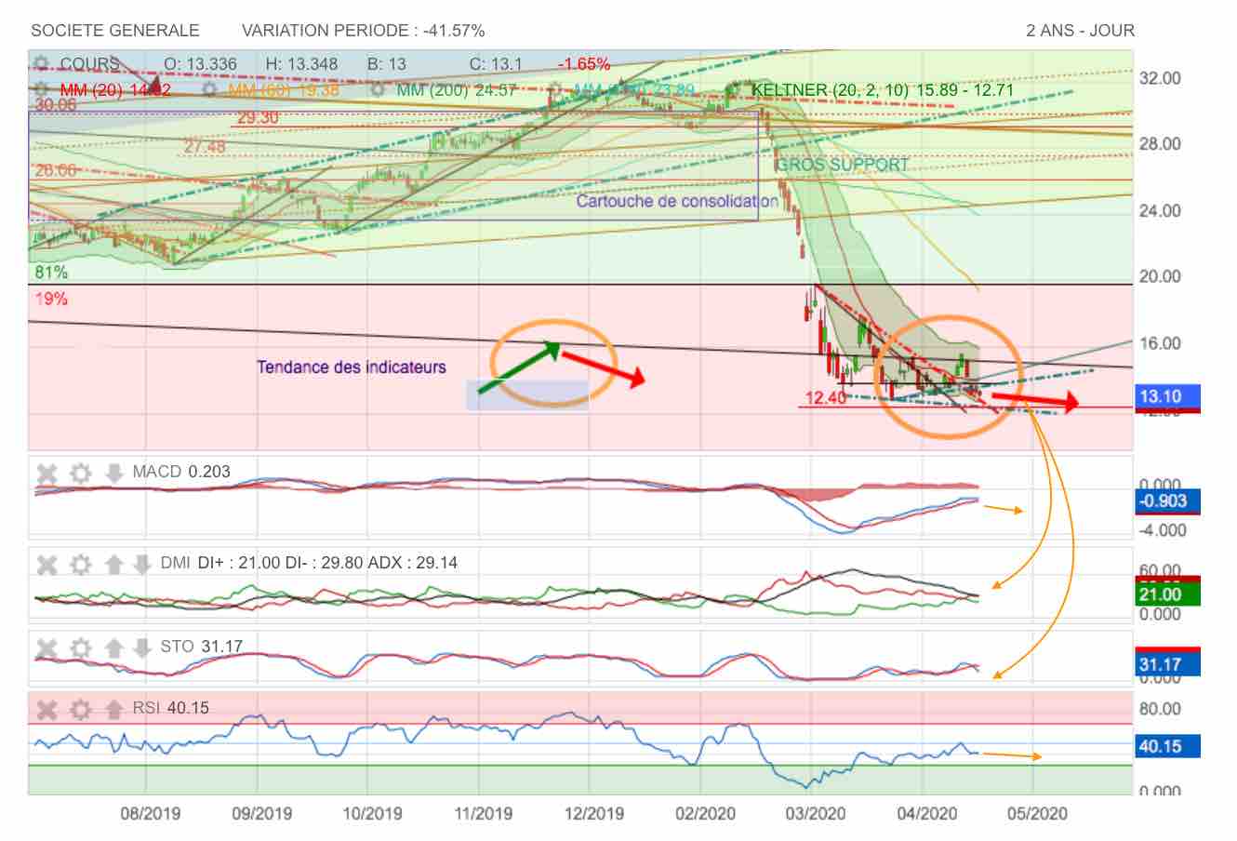1237x841 pixels.
Task: Click the 12.40 support level label
Action: coord(826,398)
